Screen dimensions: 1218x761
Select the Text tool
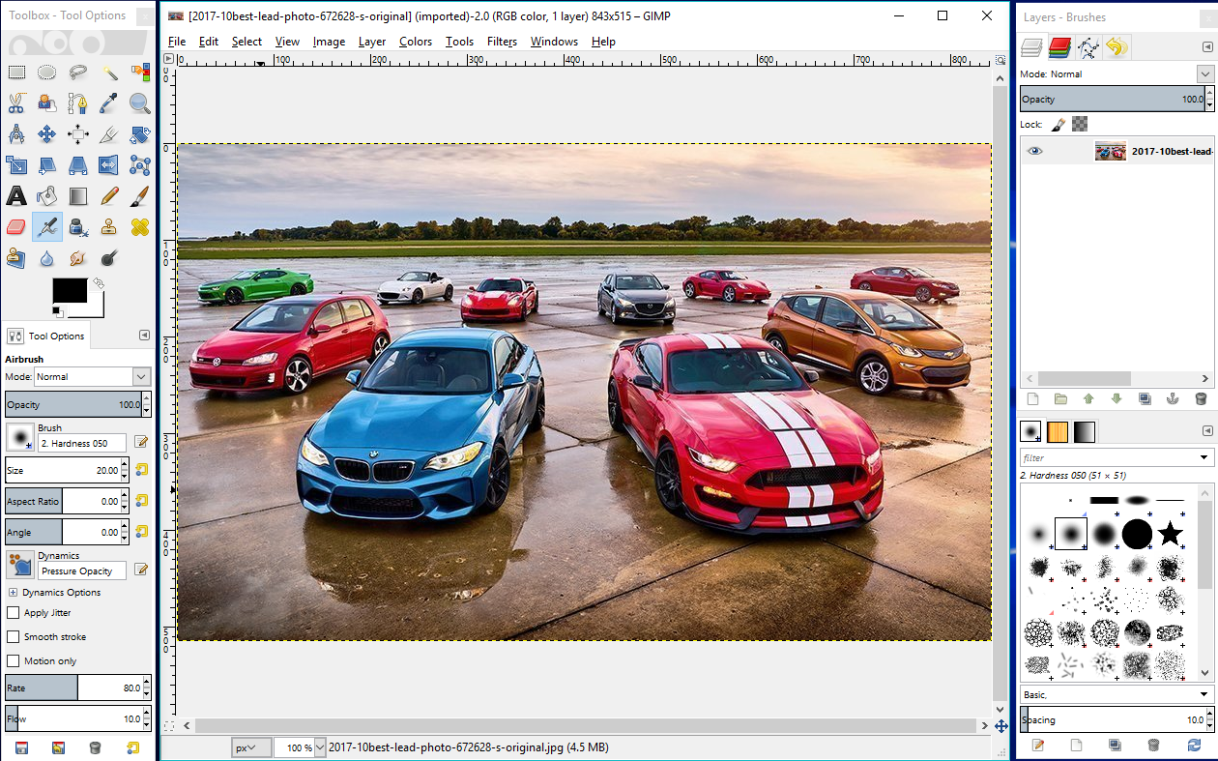[x=16, y=196]
